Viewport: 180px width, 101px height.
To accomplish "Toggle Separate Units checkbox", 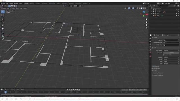I will (x=164, y=55).
